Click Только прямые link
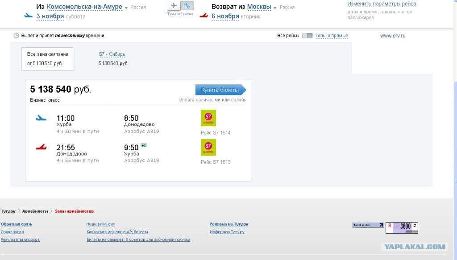457x260 pixels. (x=332, y=36)
